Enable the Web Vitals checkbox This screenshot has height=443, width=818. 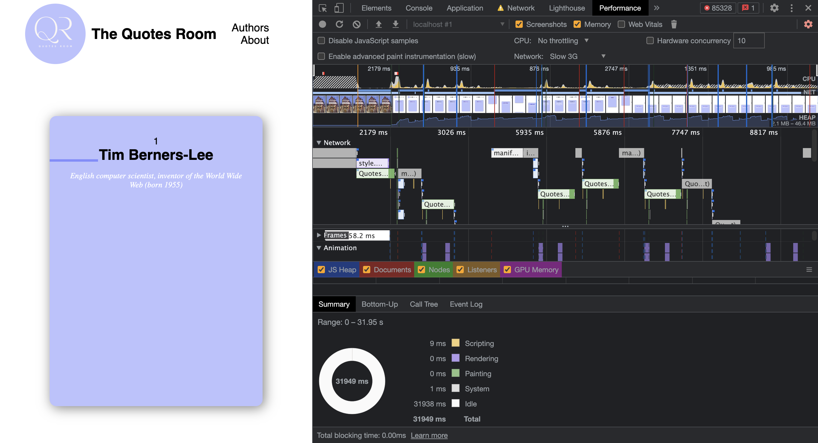[621, 24]
